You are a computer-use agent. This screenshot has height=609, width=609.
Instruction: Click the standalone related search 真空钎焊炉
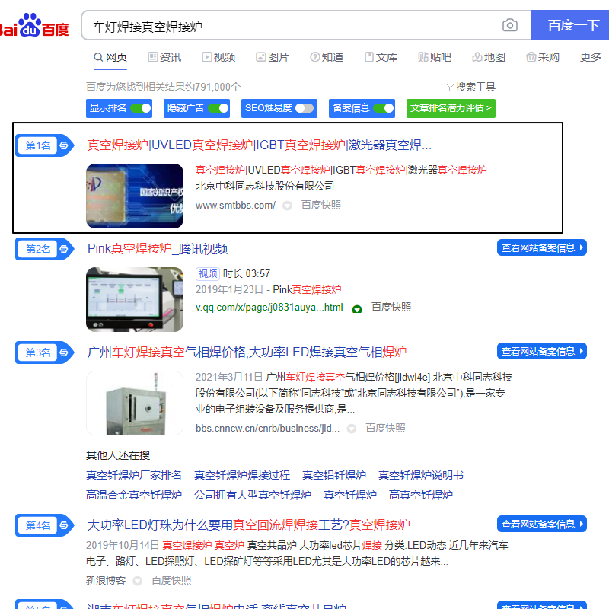coord(350,495)
